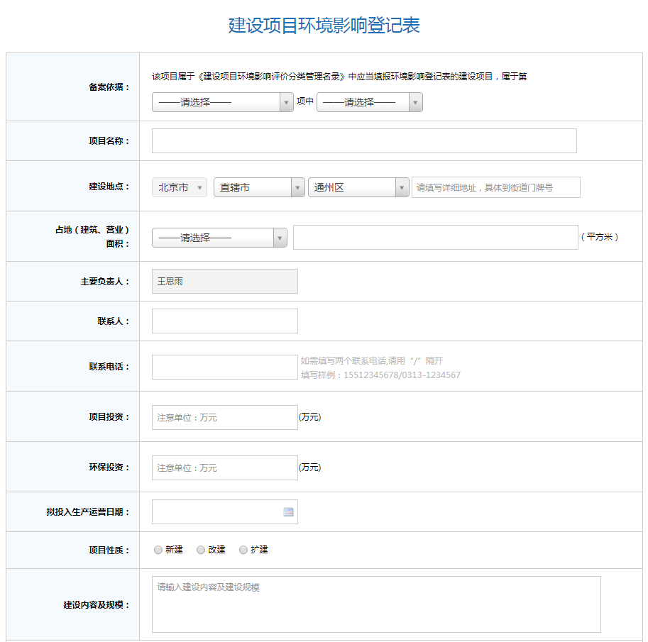Click the 主要负责人 field showing 王思雨
Screen dimensions: 648x642
click(225, 282)
